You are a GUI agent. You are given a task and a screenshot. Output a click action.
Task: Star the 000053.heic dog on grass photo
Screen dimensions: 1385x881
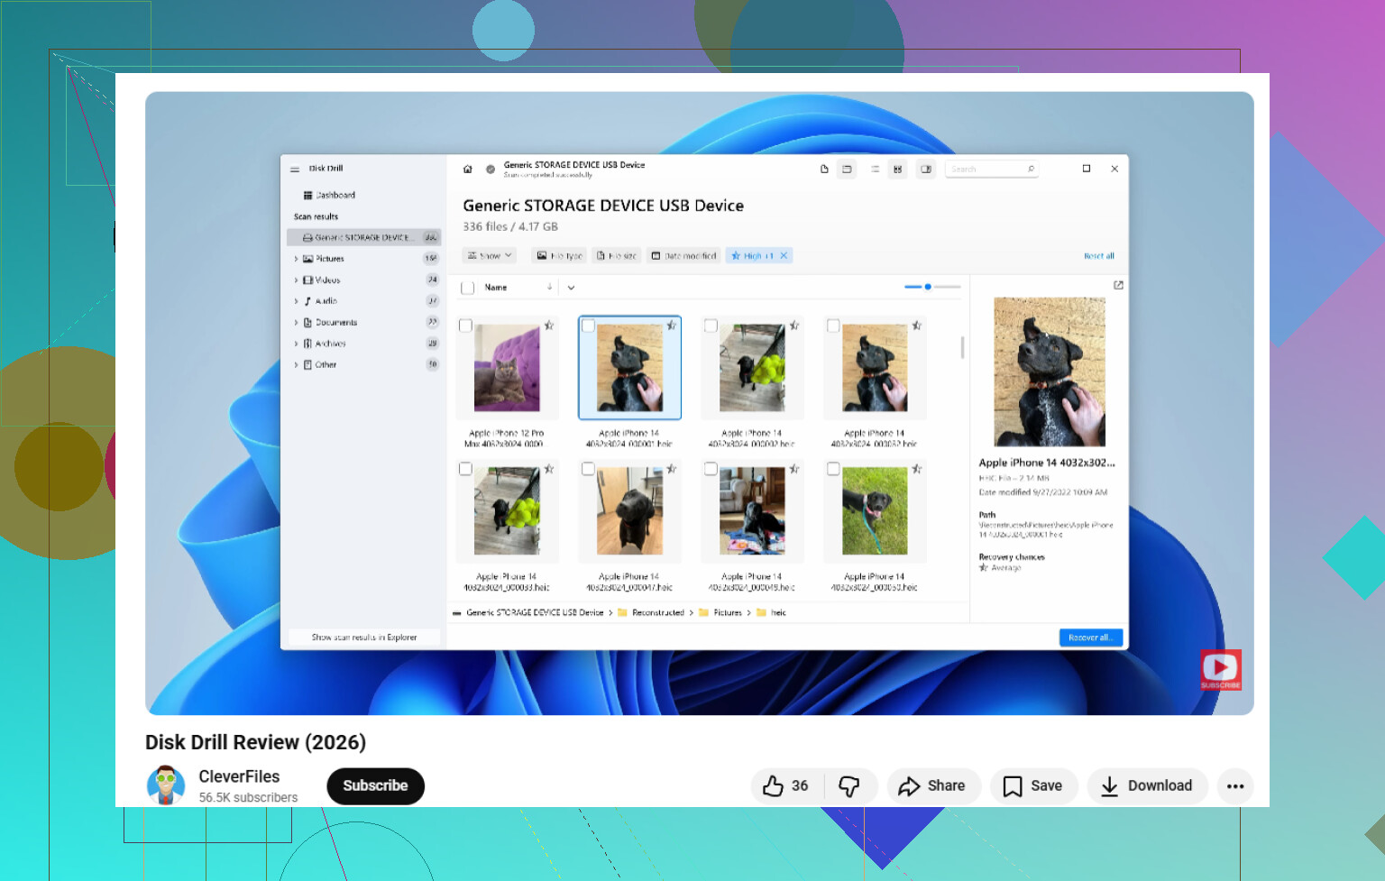(916, 469)
